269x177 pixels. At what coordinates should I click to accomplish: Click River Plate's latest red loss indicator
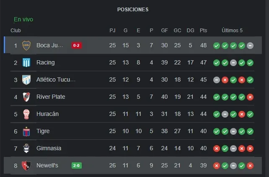[250, 97]
